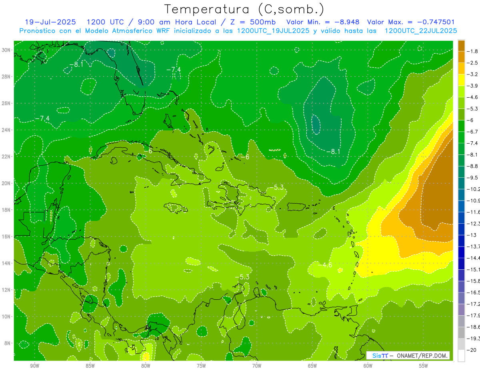480x371 pixels.
Task: Click the '90W' longitude axis label
Action: click(34, 366)
